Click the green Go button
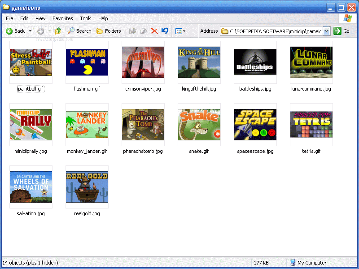The width and height of the screenshot is (359, 269). click(341, 31)
